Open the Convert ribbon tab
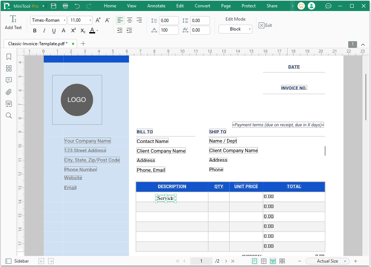This screenshot has height=267, width=371. [202, 6]
